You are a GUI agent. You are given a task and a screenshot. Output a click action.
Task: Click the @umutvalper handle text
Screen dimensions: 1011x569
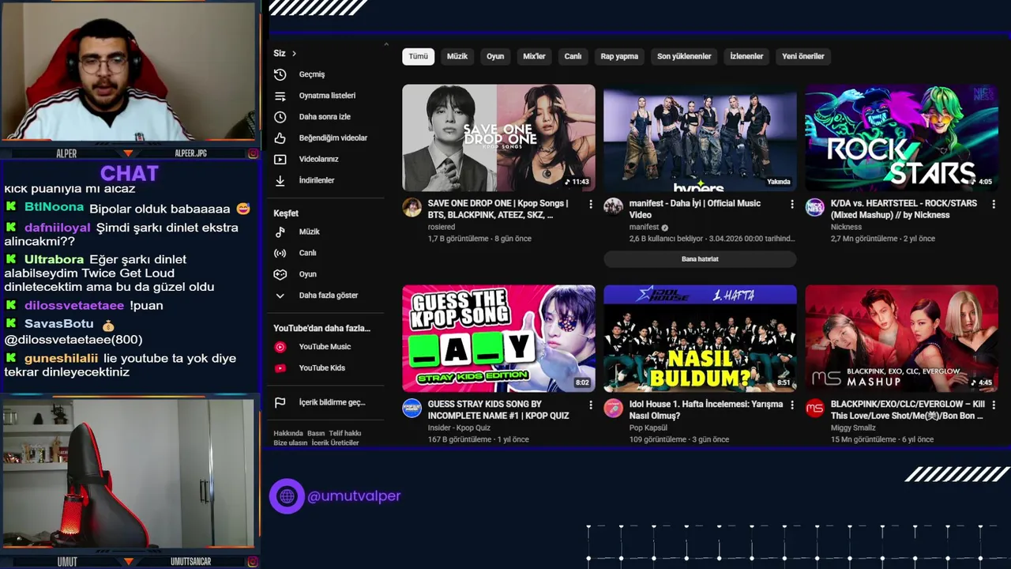click(354, 496)
